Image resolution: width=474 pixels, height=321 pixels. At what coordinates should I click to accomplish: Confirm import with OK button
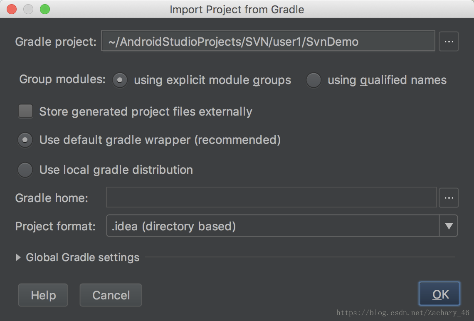(439, 294)
